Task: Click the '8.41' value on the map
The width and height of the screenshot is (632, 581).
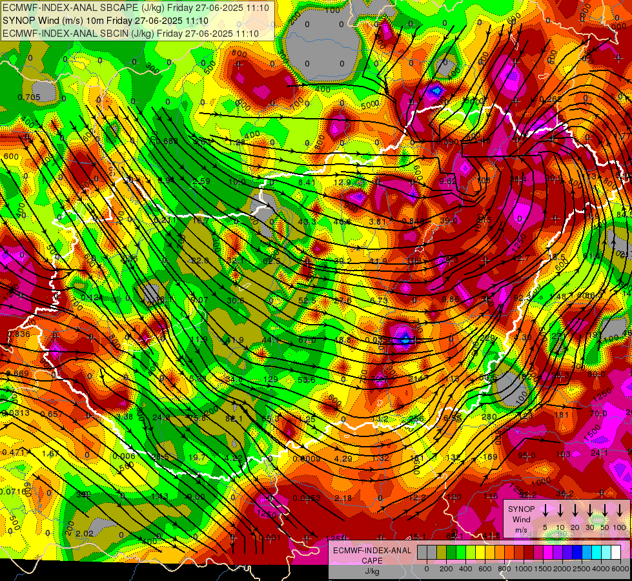Action: [307, 182]
